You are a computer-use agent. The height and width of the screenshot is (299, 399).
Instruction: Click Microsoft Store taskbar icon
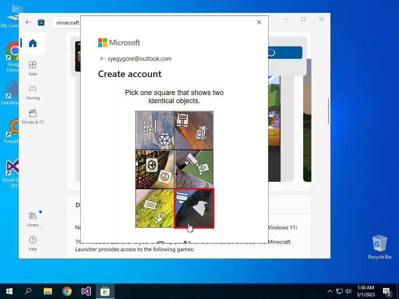[x=105, y=291]
